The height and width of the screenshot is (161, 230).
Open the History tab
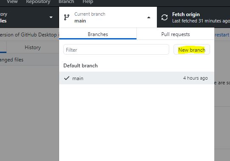33,47
